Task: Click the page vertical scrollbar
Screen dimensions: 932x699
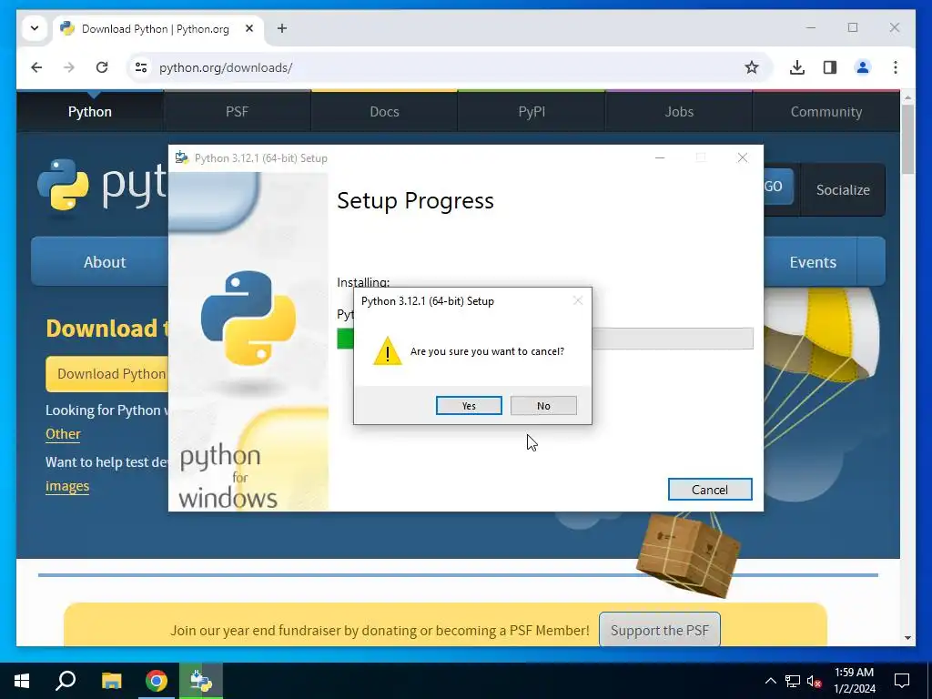Action: point(907,139)
